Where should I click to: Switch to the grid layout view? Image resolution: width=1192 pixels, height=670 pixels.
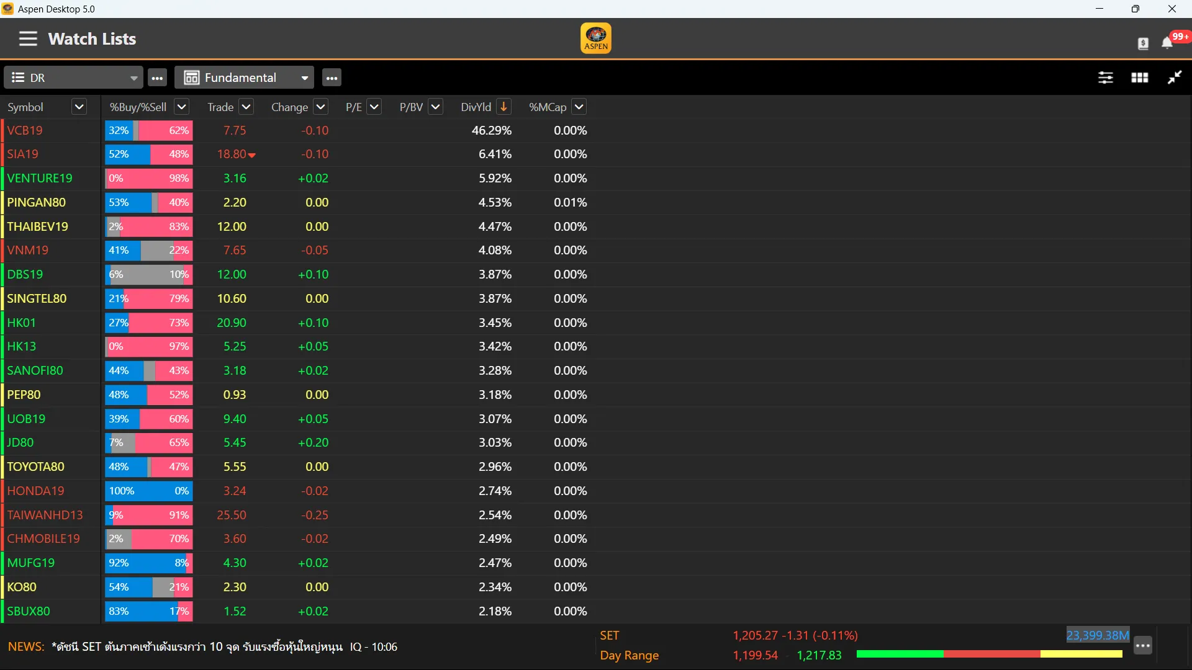1139,78
